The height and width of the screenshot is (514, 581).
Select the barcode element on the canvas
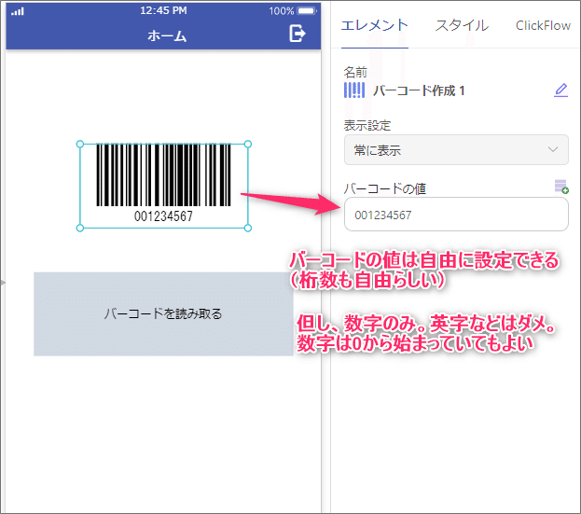(164, 186)
